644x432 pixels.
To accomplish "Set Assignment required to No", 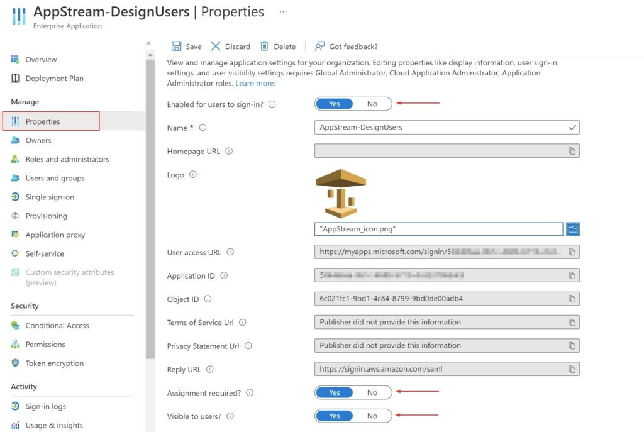I will [372, 392].
